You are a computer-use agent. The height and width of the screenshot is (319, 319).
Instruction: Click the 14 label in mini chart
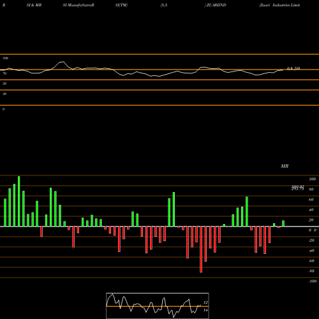(x=205, y=310)
